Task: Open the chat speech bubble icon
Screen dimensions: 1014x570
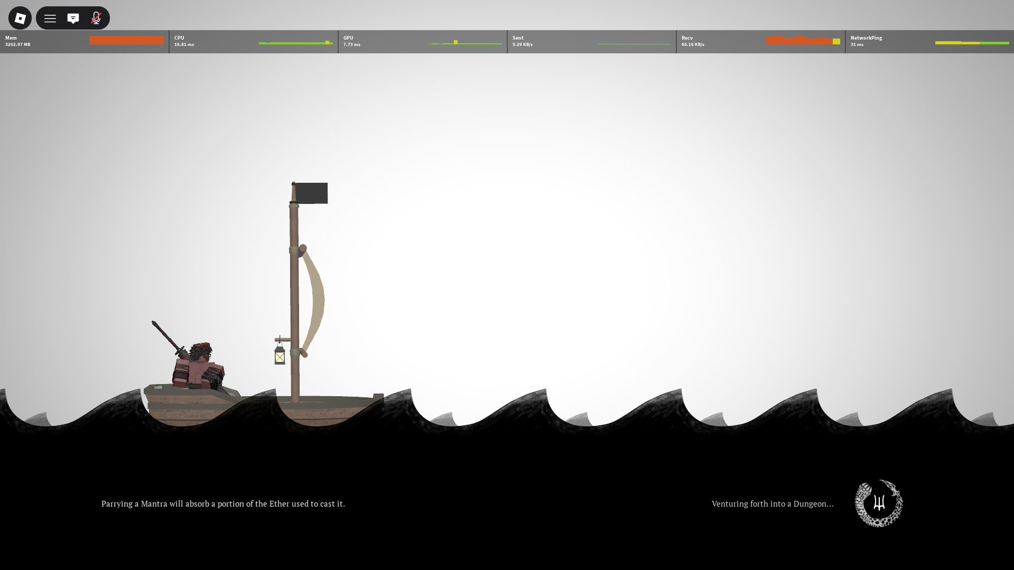Action: (73, 18)
